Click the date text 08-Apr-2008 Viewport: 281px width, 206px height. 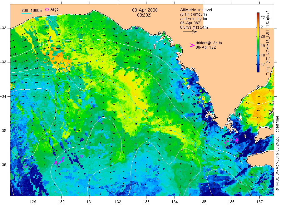click(x=145, y=10)
